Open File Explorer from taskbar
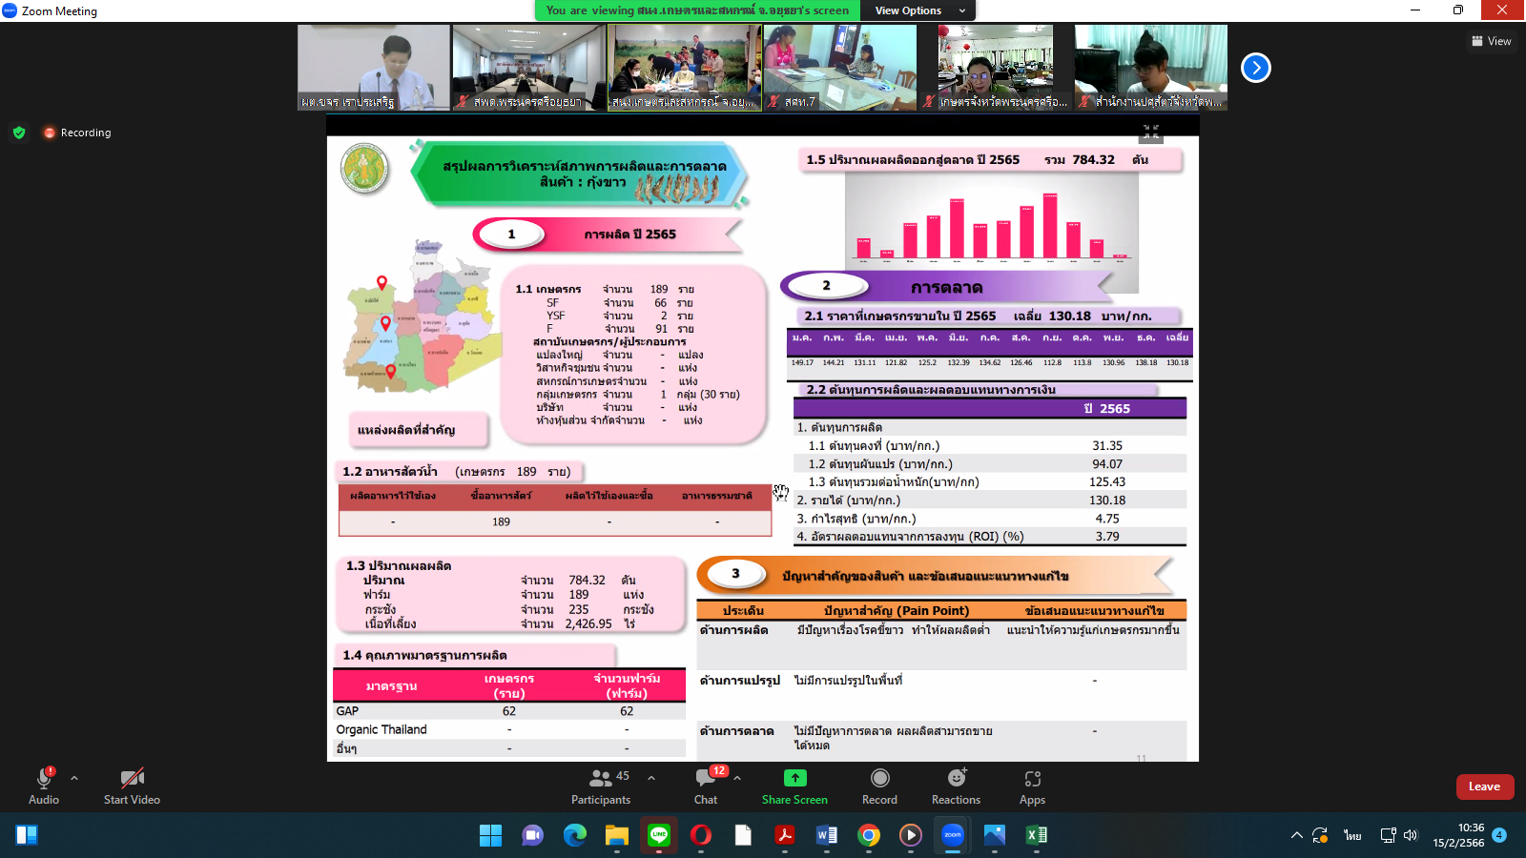 tap(616, 835)
